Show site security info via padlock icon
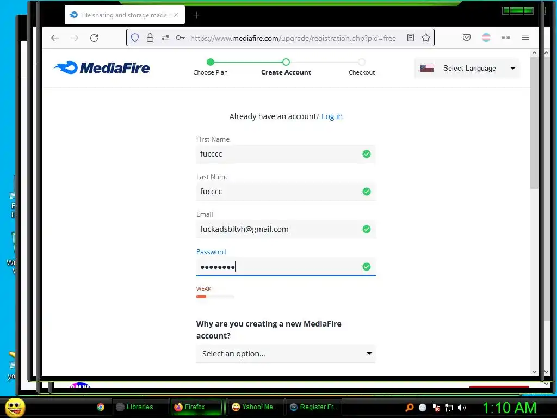The height and width of the screenshot is (418, 557). 150,38
